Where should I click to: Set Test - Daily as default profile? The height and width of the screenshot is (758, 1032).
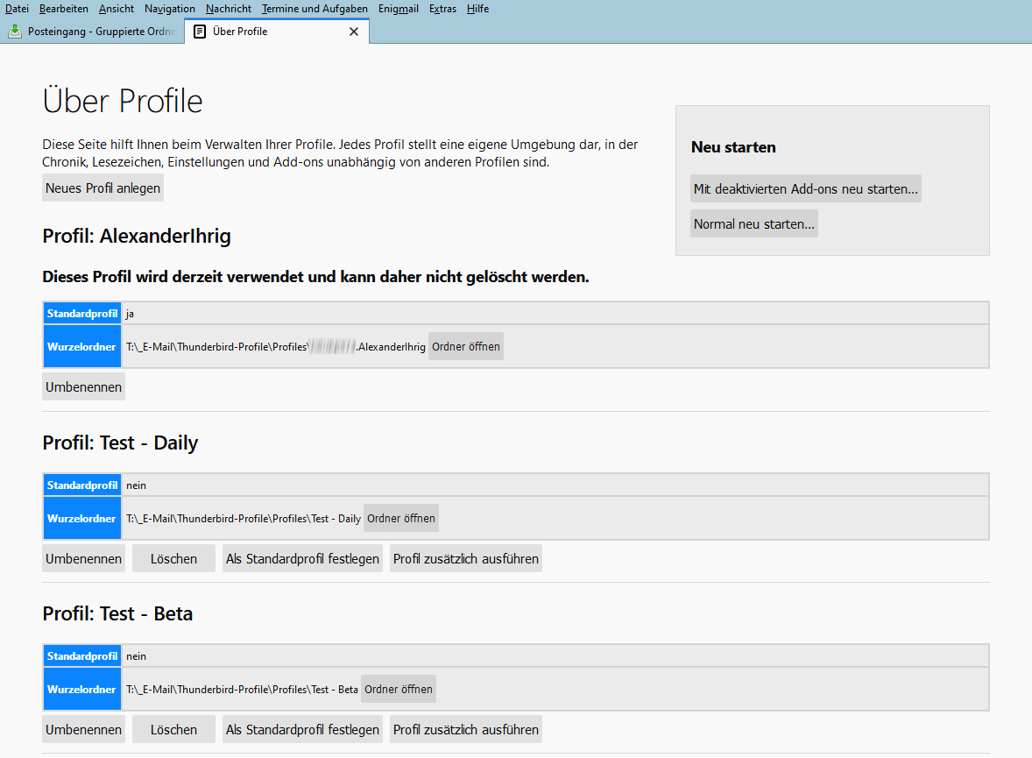[x=302, y=558]
